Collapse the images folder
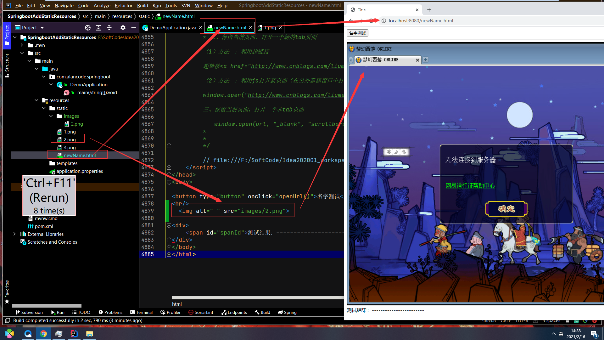This screenshot has width=604, height=340. pos(51,116)
